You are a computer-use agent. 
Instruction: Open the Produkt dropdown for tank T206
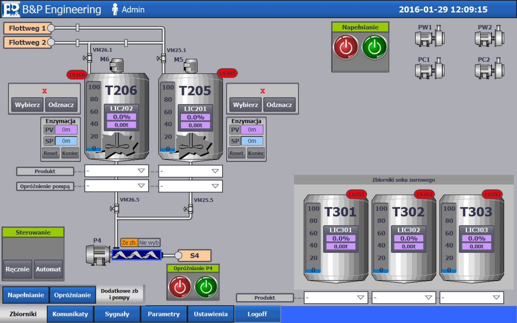116,171
